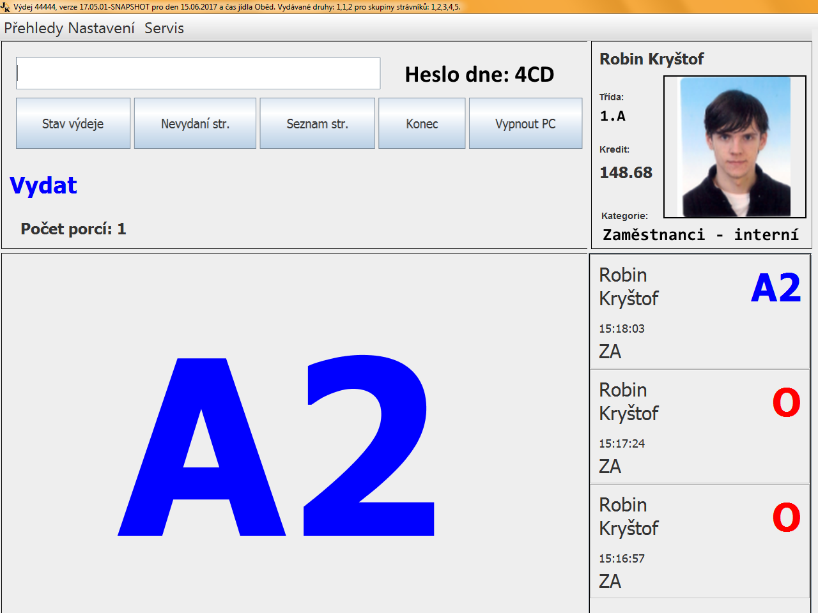Viewport: 818px width, 613px height.
Task: Click the red O badge of the 15:17:24 entry
Action: tap(786, 403)
